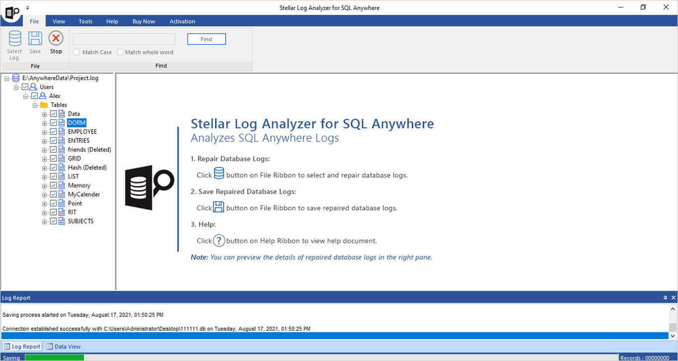
Task: Select the highlighted blue log report row
Action: click(x=335, y=336)
